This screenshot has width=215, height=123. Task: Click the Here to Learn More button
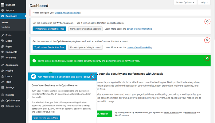click(46, 118)
